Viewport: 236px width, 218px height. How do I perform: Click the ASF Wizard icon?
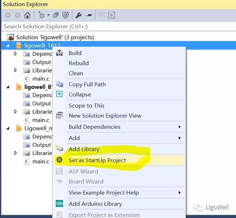coord(59,171)
